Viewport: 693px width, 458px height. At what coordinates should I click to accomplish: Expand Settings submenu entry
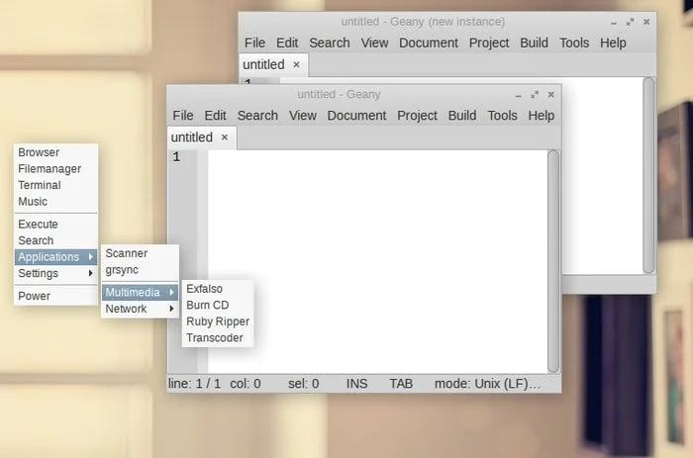click(x=55, y=273)
